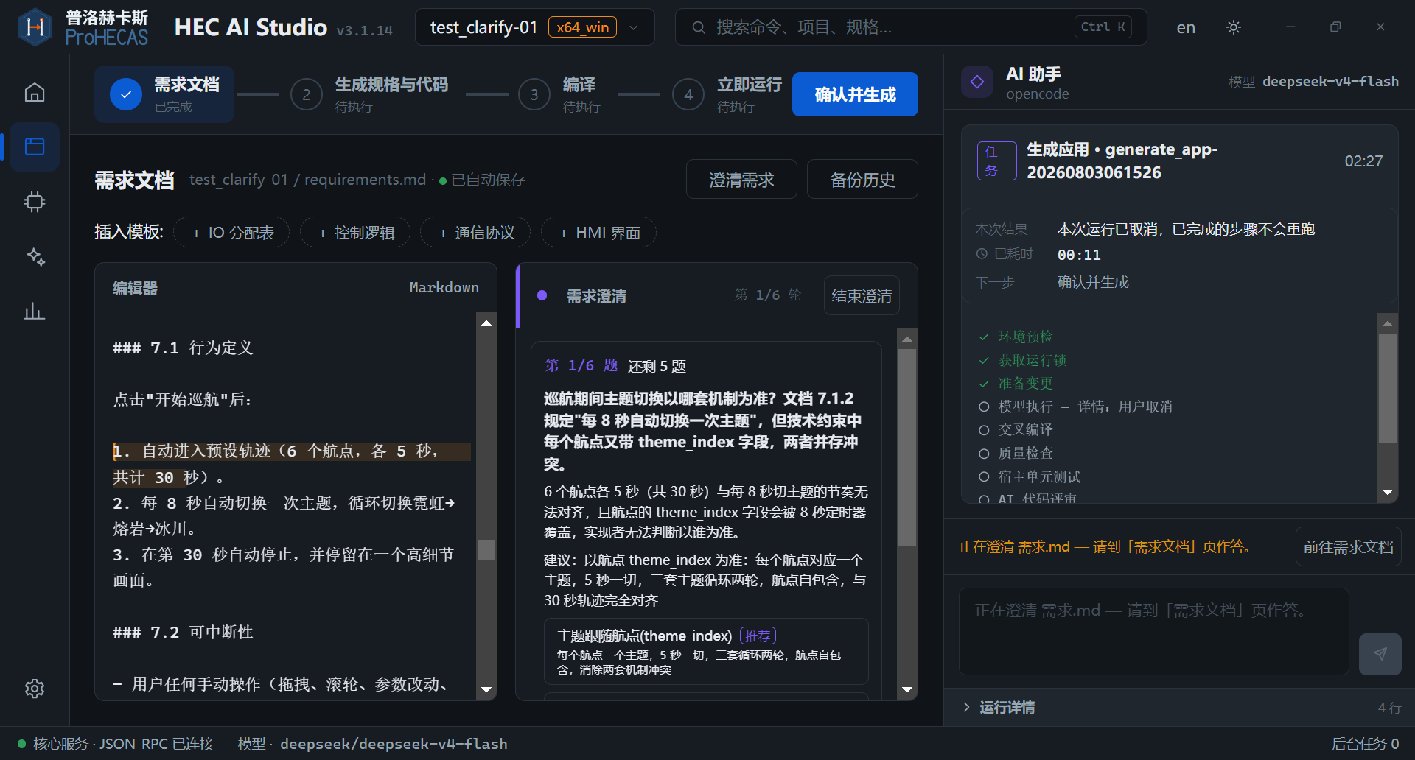Click editor scrollbar up arrow

[486, 323]
